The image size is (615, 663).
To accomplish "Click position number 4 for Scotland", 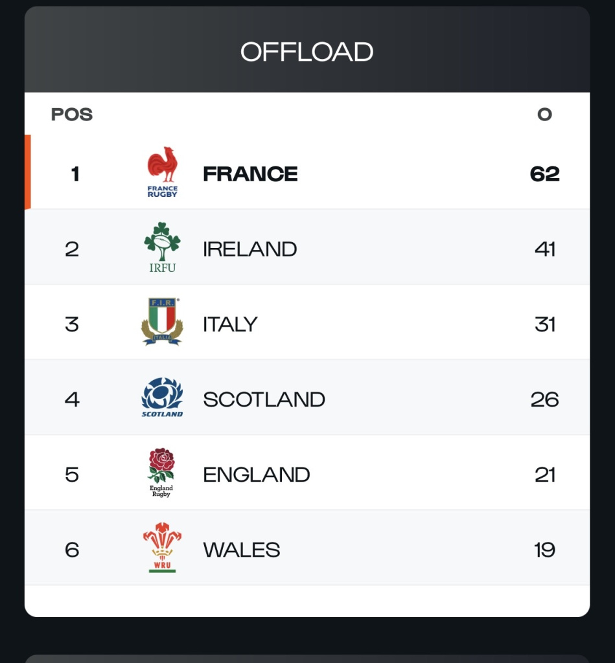I will pos(72,399).
